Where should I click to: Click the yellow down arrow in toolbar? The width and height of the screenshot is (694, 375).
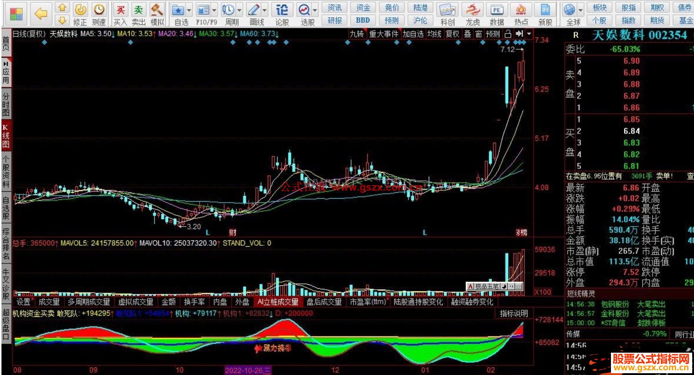pos(63,20)
